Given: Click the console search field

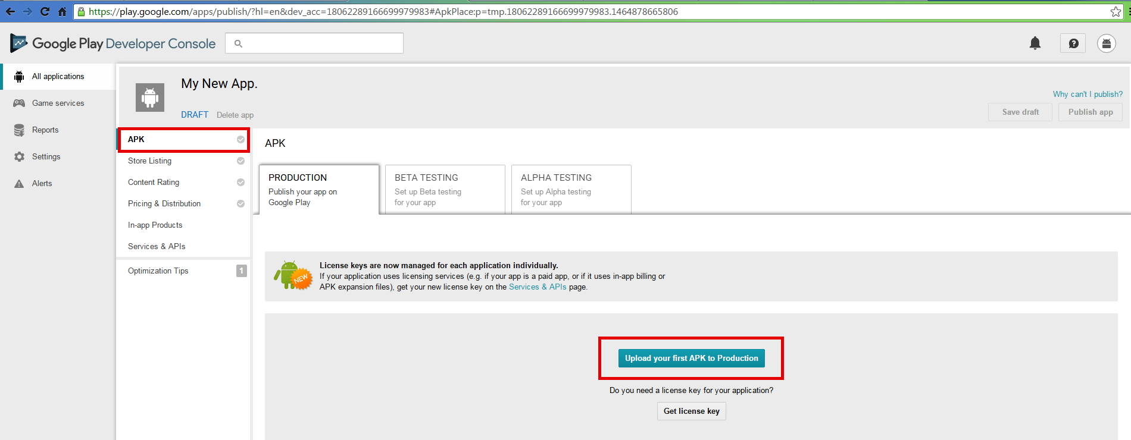Looking at the screenshot, I should (314, 43).
